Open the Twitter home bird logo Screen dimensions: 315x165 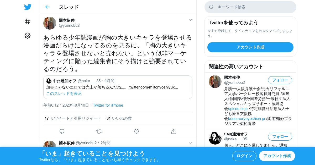pos(28,7)
